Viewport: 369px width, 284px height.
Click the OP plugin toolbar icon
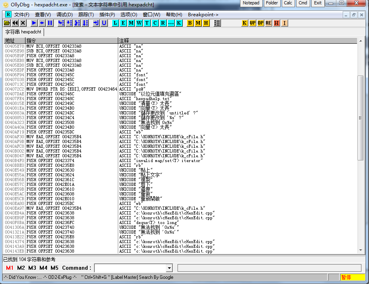click(x=260, y=23)
